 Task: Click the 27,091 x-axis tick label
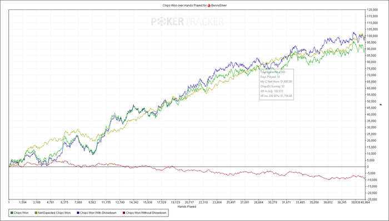click(245, 203)
